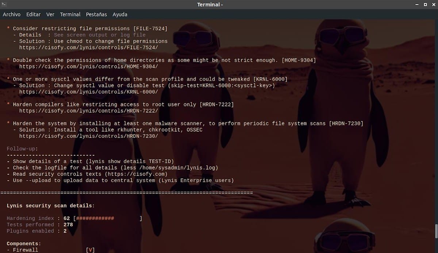Click the Tests performed value 278
The height and width of the screenshot is (253, 438).
click(x=68, y=224)
